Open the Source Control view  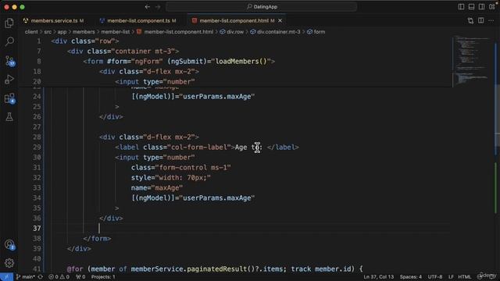(x=9, y=61)
